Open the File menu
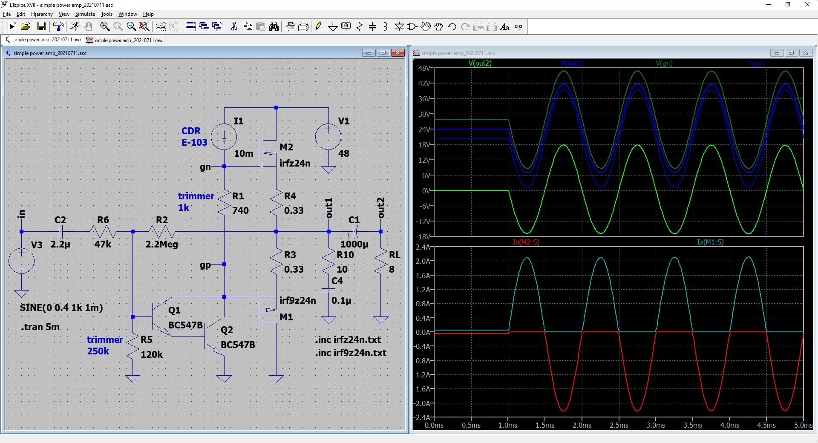 [7, 14]
